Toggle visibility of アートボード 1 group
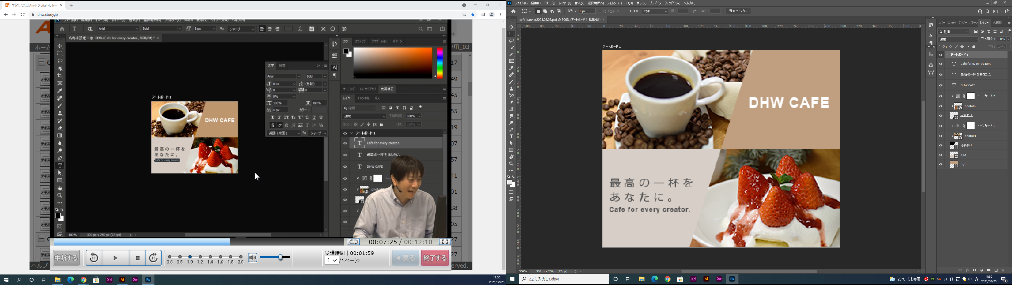Image resolution: width=1012 pixels, height=285 pixels. (x=941, y=55)
